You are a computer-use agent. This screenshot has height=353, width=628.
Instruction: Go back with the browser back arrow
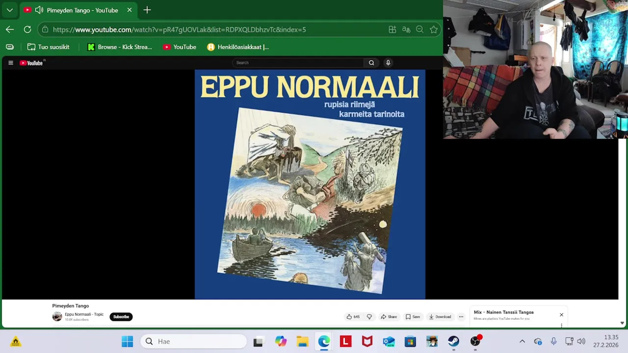coord(10,29)
